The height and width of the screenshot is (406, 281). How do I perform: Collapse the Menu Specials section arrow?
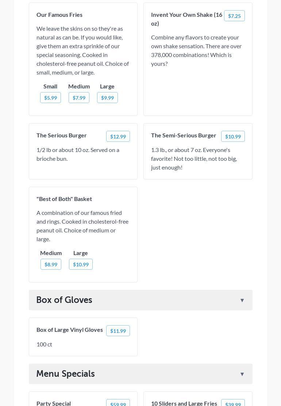coord(242,374)
